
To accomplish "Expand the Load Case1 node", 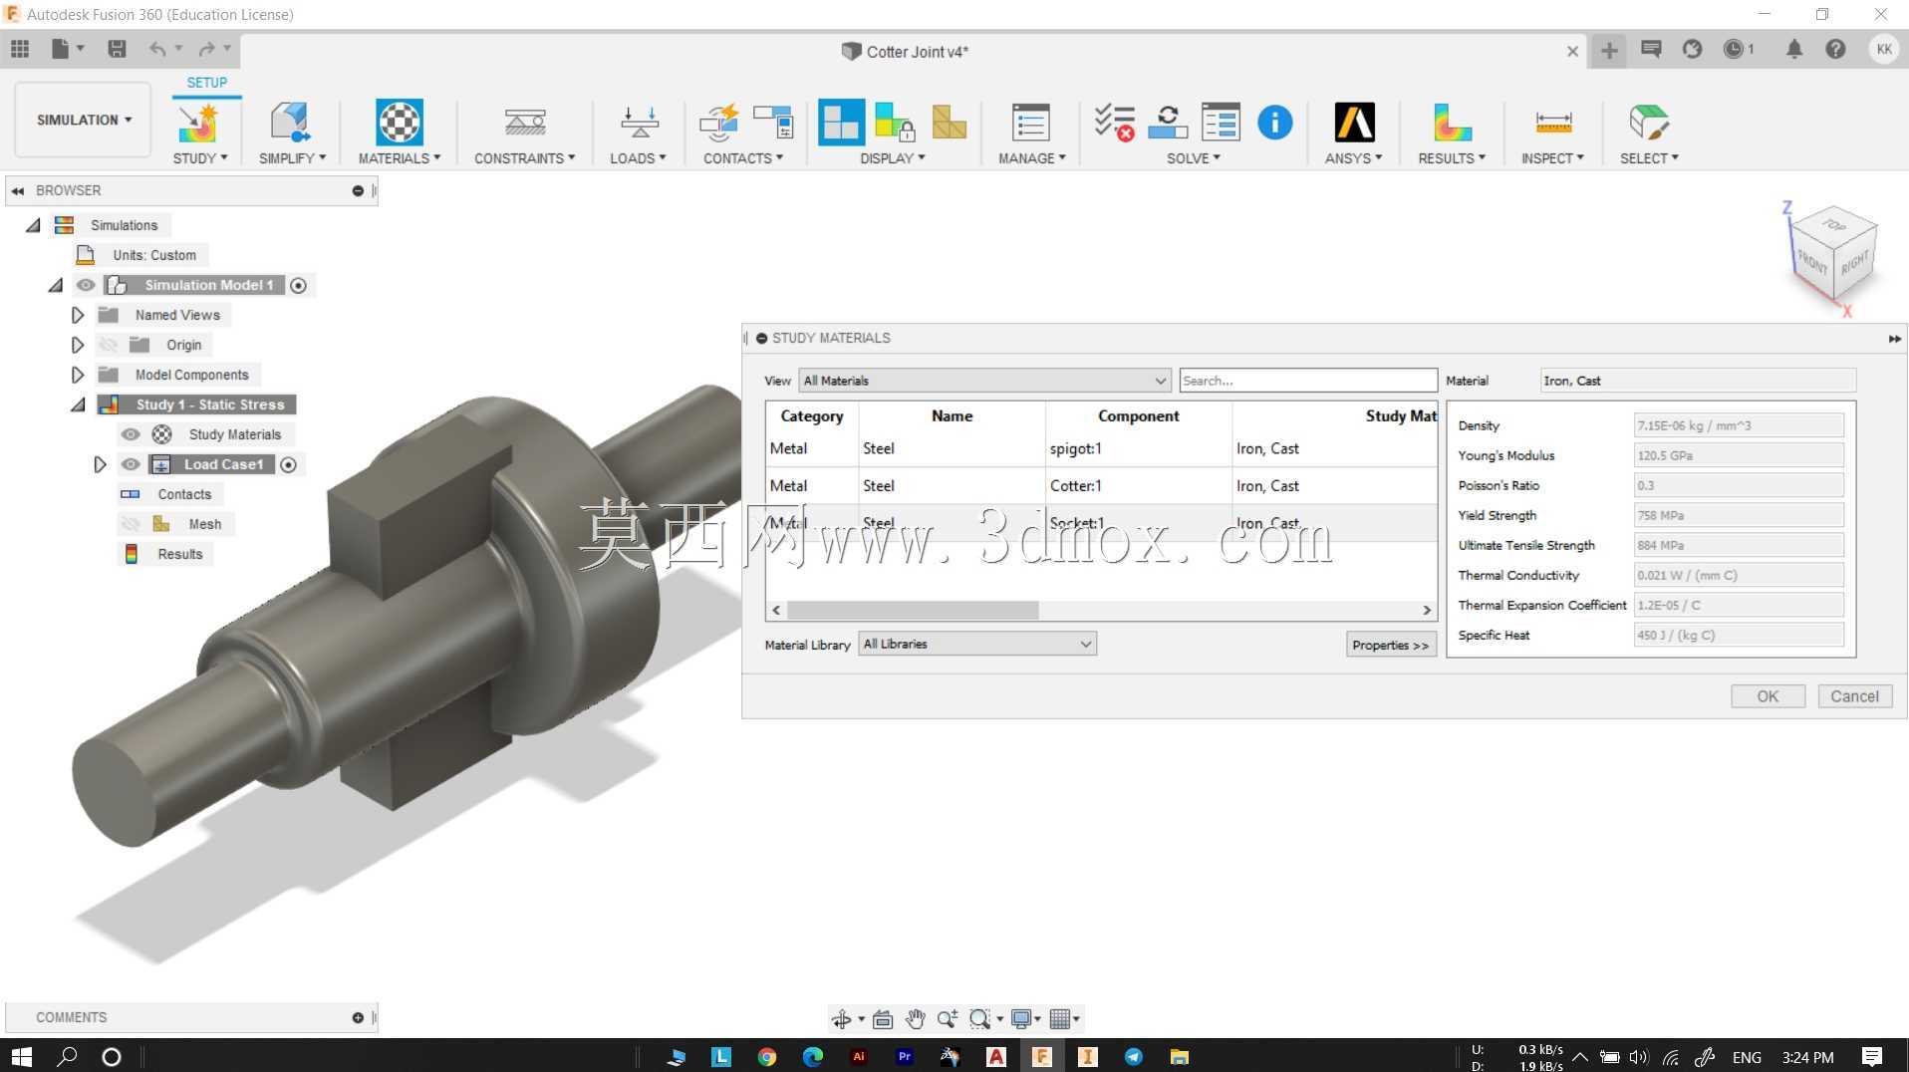I will [99, 464].
